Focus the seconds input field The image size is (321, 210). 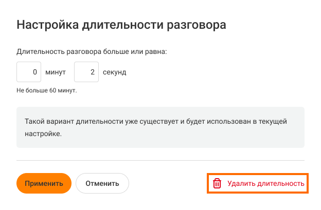86,72
